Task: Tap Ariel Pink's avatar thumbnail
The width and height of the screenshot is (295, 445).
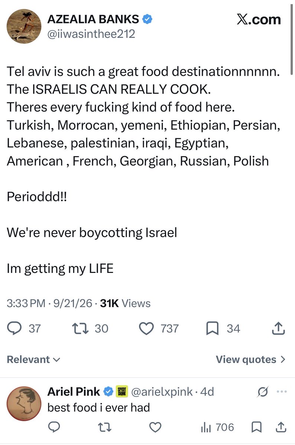Action: pos(24,403)
